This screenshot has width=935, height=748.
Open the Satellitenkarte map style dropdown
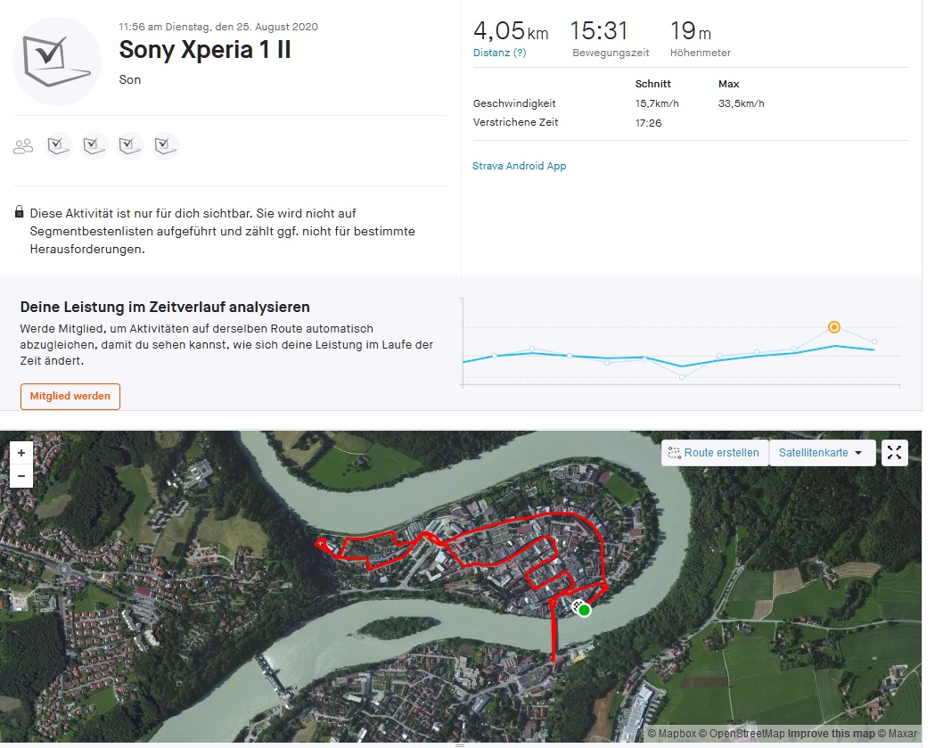(821, 453)
